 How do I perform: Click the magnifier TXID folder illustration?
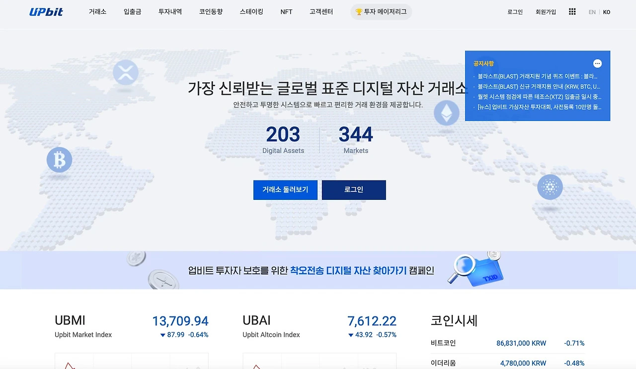click(x=476, y=270)
